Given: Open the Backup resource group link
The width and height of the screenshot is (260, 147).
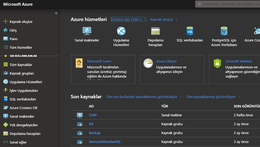Looking at the screenshot, I should pyautogui.click(x=94, y=133).
